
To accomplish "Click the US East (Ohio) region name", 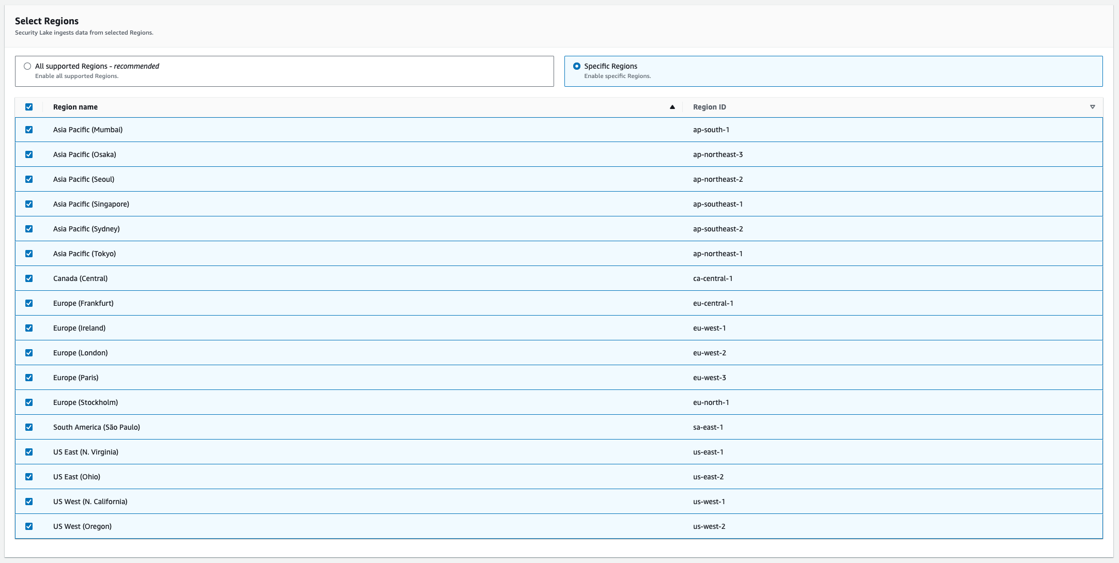I will point(76,477).
